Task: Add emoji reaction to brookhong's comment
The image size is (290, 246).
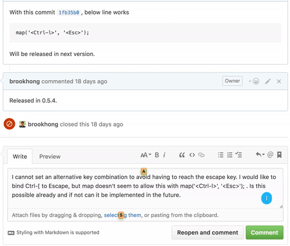Action: [254, 81]
